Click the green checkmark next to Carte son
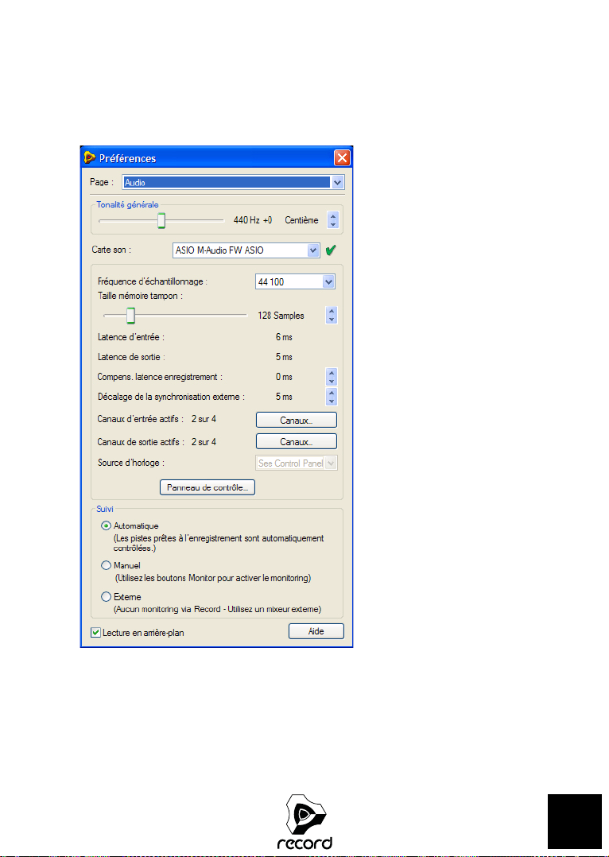The image size is (609, 857). pyautogui.click(x=330, y=250)
